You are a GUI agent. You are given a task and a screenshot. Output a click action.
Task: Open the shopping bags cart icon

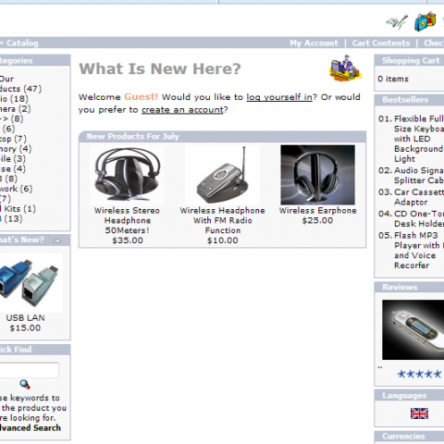(425, 21)
